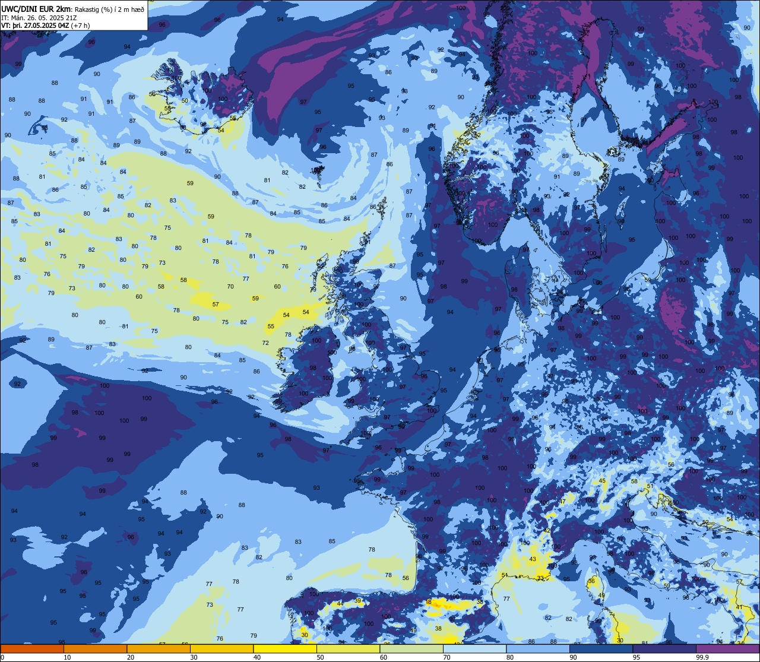Click the humidity value "41" on the map
The image size is (760, 662).
tap(739, 607)
